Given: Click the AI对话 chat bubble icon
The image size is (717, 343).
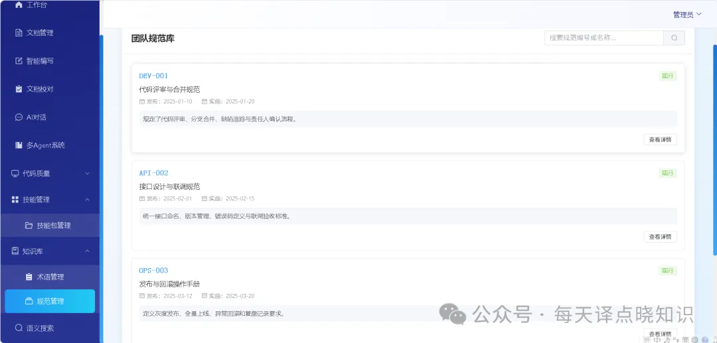Looking at the screenshot, I should pyautogui.click(x=19, y=117).
